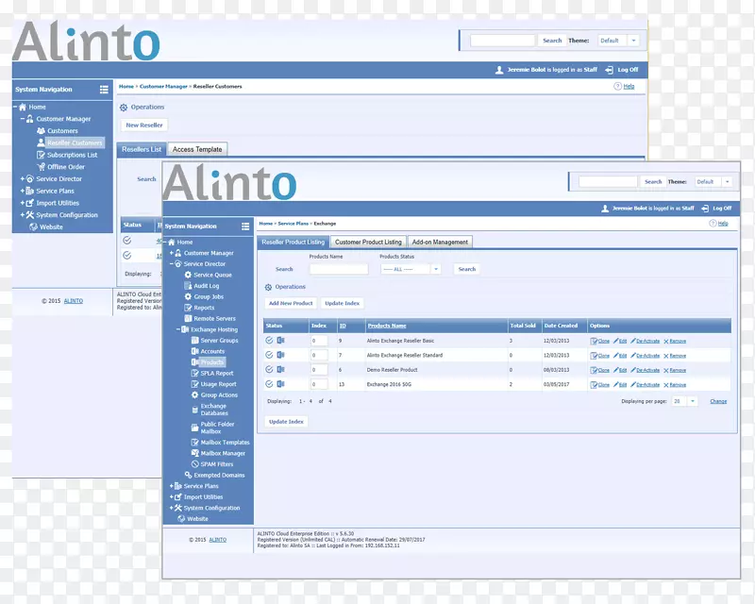Switch to Add-on Management tab

(440, 242)
